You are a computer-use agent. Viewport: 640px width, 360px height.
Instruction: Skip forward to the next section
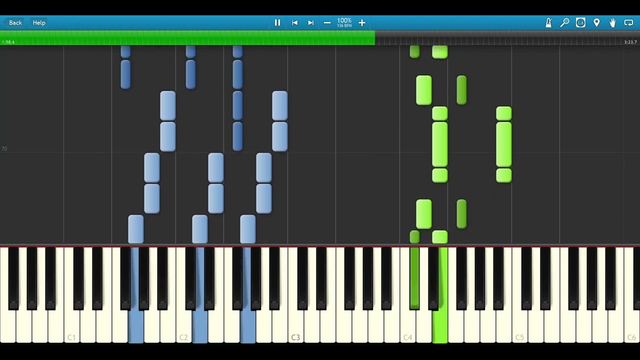pos(310,22)
